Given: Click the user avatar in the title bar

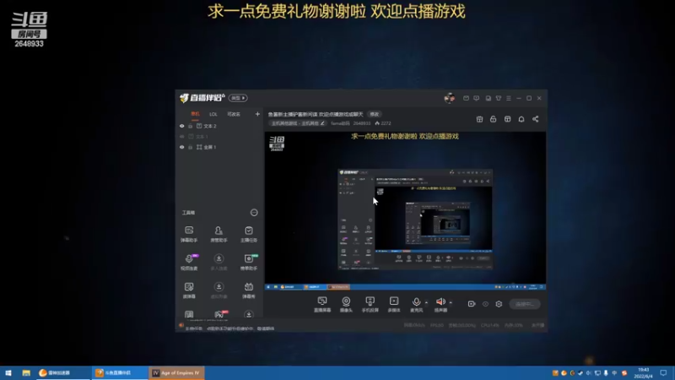Looking at the screenshot, I should (x=450, y=98).
